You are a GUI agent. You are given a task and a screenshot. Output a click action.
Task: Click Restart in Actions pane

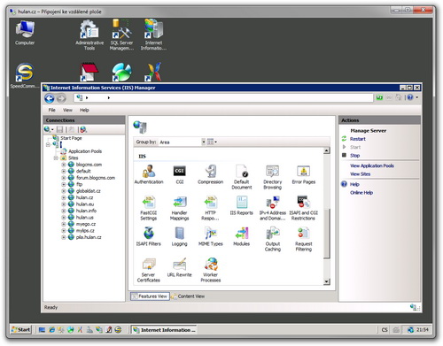tap(358, 139)
